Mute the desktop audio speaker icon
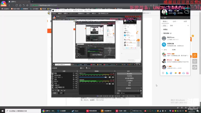The height and width of the screenshot is (113, 201). tap(110, 84)
